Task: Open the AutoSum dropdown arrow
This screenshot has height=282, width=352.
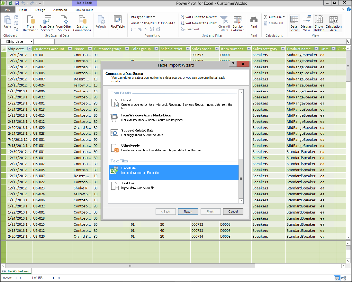Action: click(283, 17)
